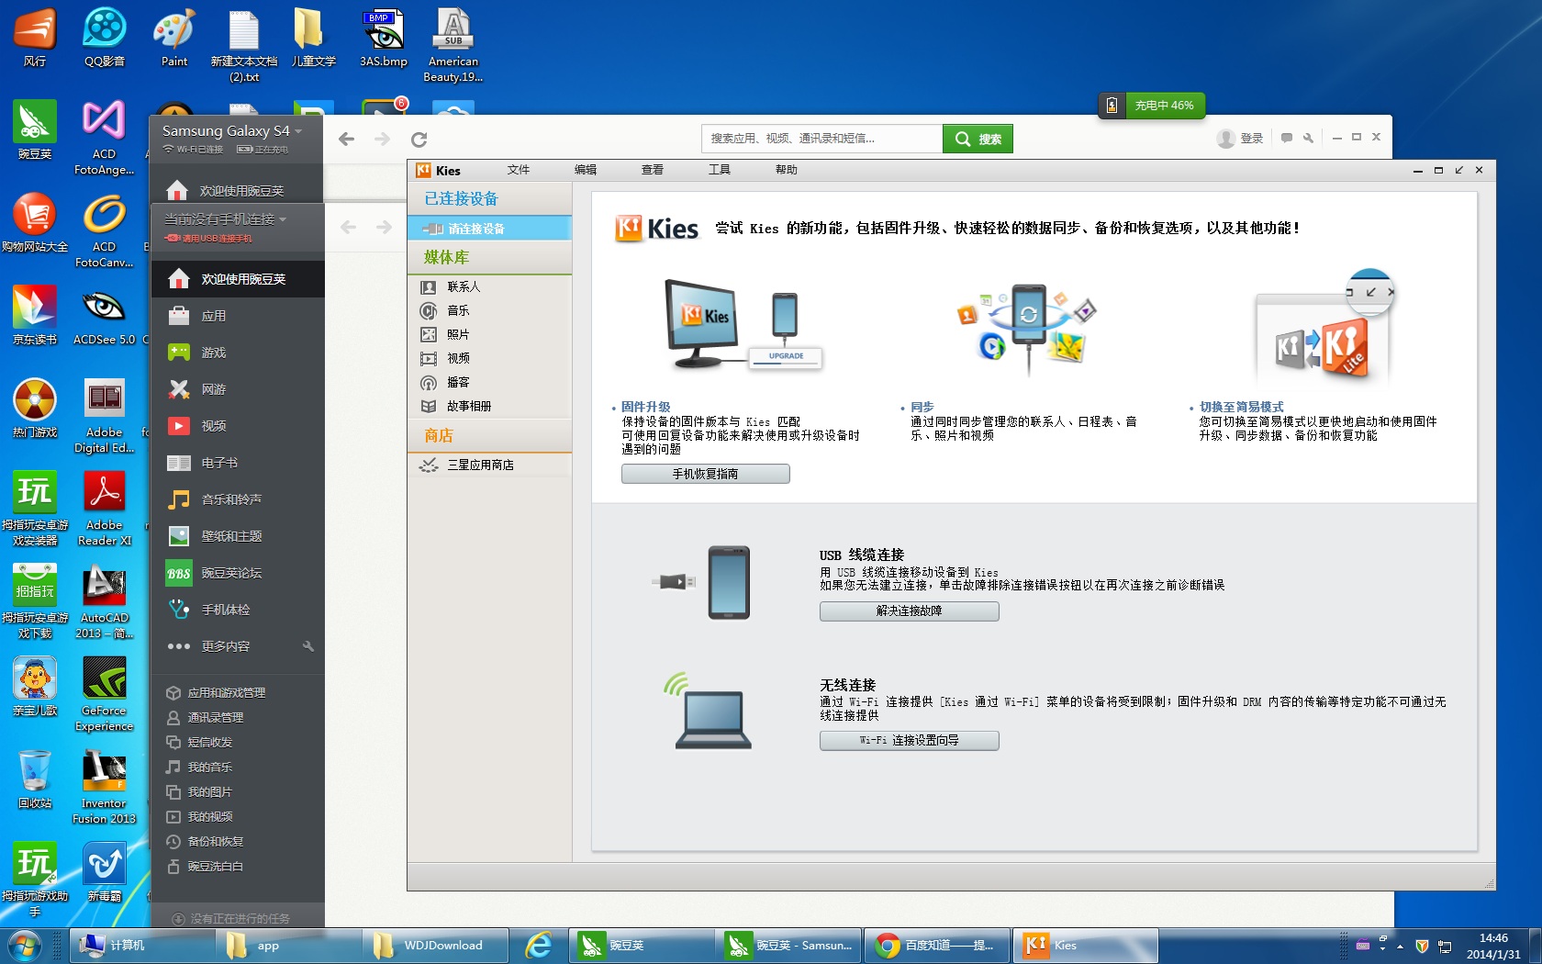Click the green 搜索 button in Wandoujia

tap(978, 139)
